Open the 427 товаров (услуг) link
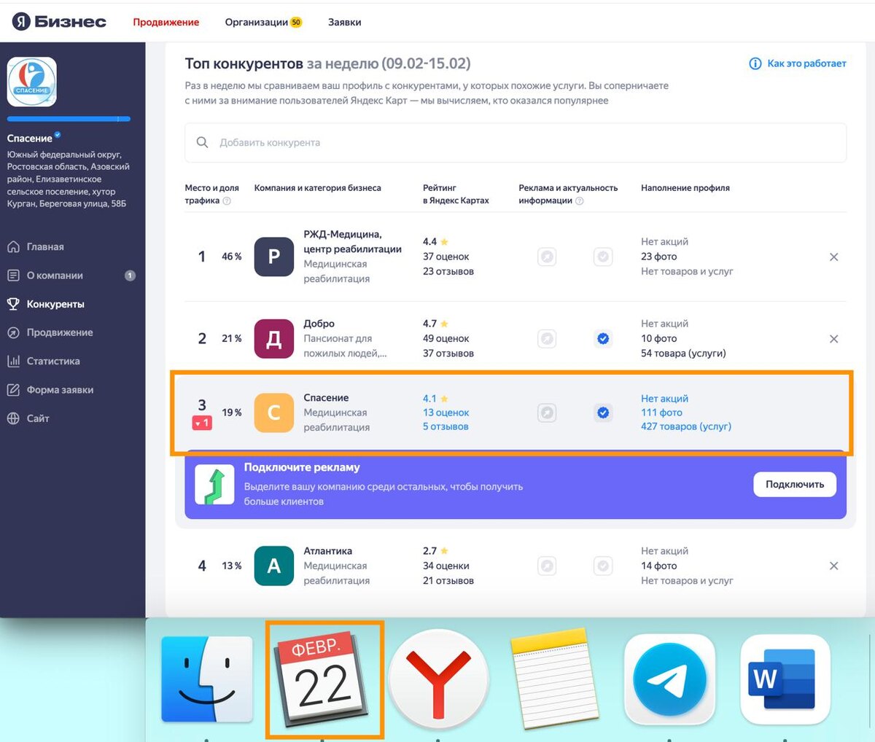The width and height of the screenshot is (875, 742). [686, 426]
